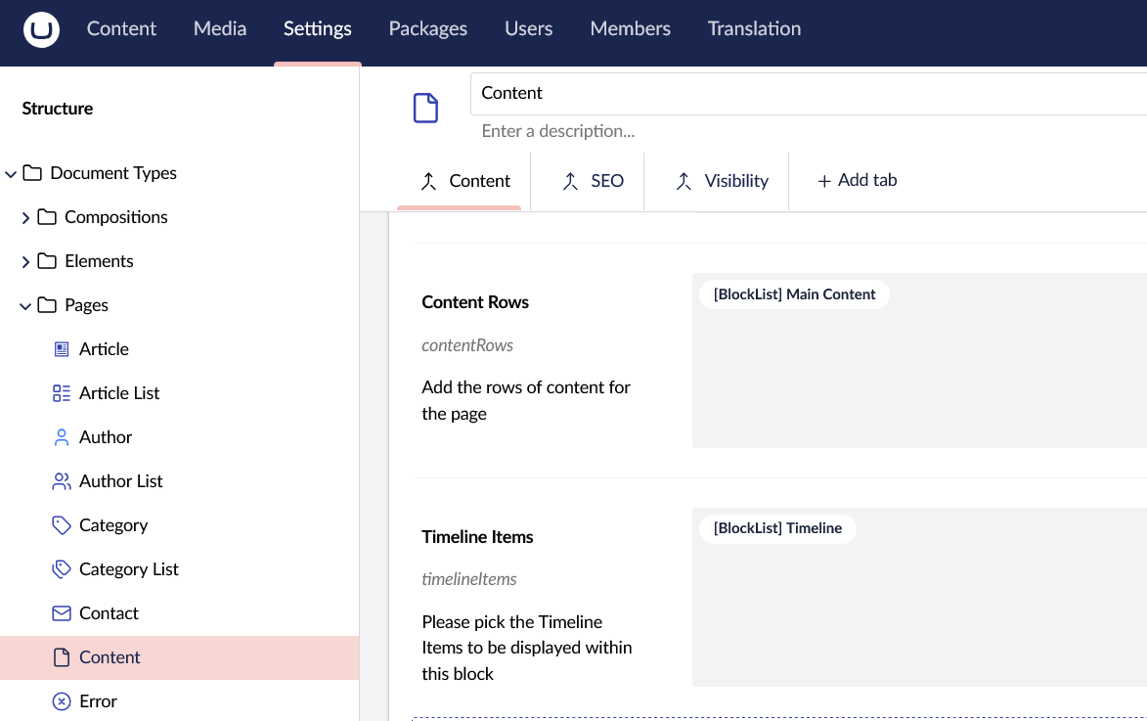Expand the Compositions folder
The height and width of the screenshot is (721, 1147).
(x=26, y=217)
